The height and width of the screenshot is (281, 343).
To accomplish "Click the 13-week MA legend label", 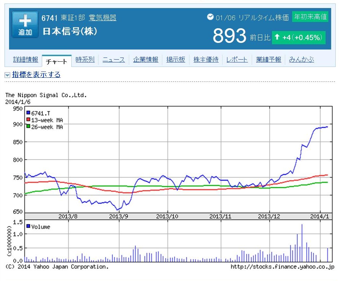I will pos(47,120).
